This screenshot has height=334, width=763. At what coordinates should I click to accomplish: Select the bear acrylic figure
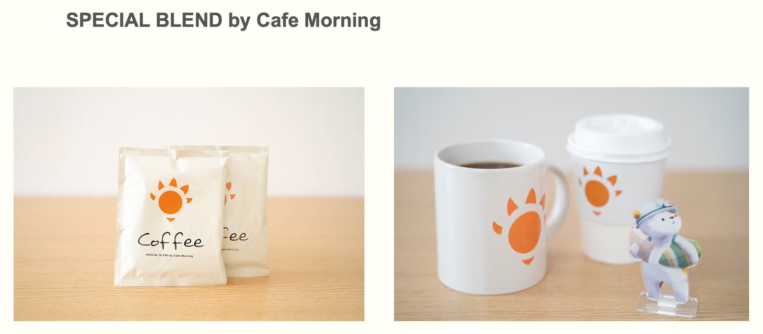[x=666, y=258]
